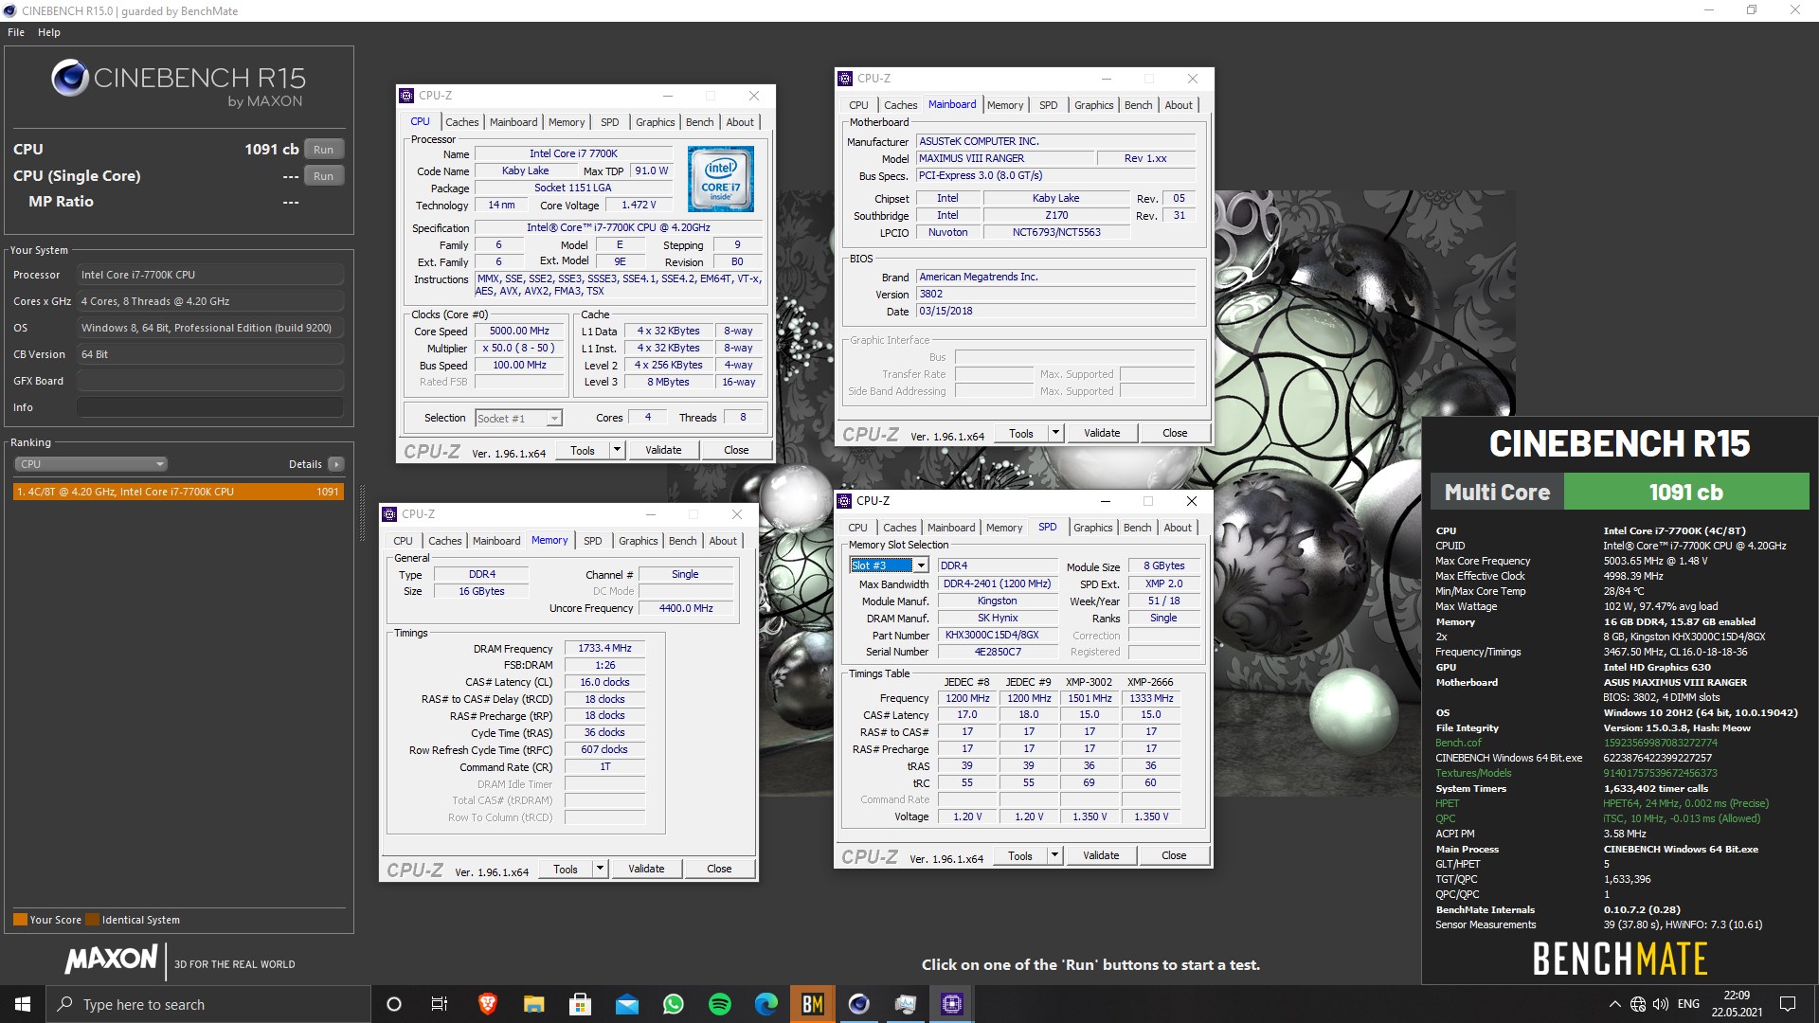Viewport: 1819px width, 1023px height.
Task: Click Uncore Frequency value 4400.0 MHz
Action: (686, 608)
